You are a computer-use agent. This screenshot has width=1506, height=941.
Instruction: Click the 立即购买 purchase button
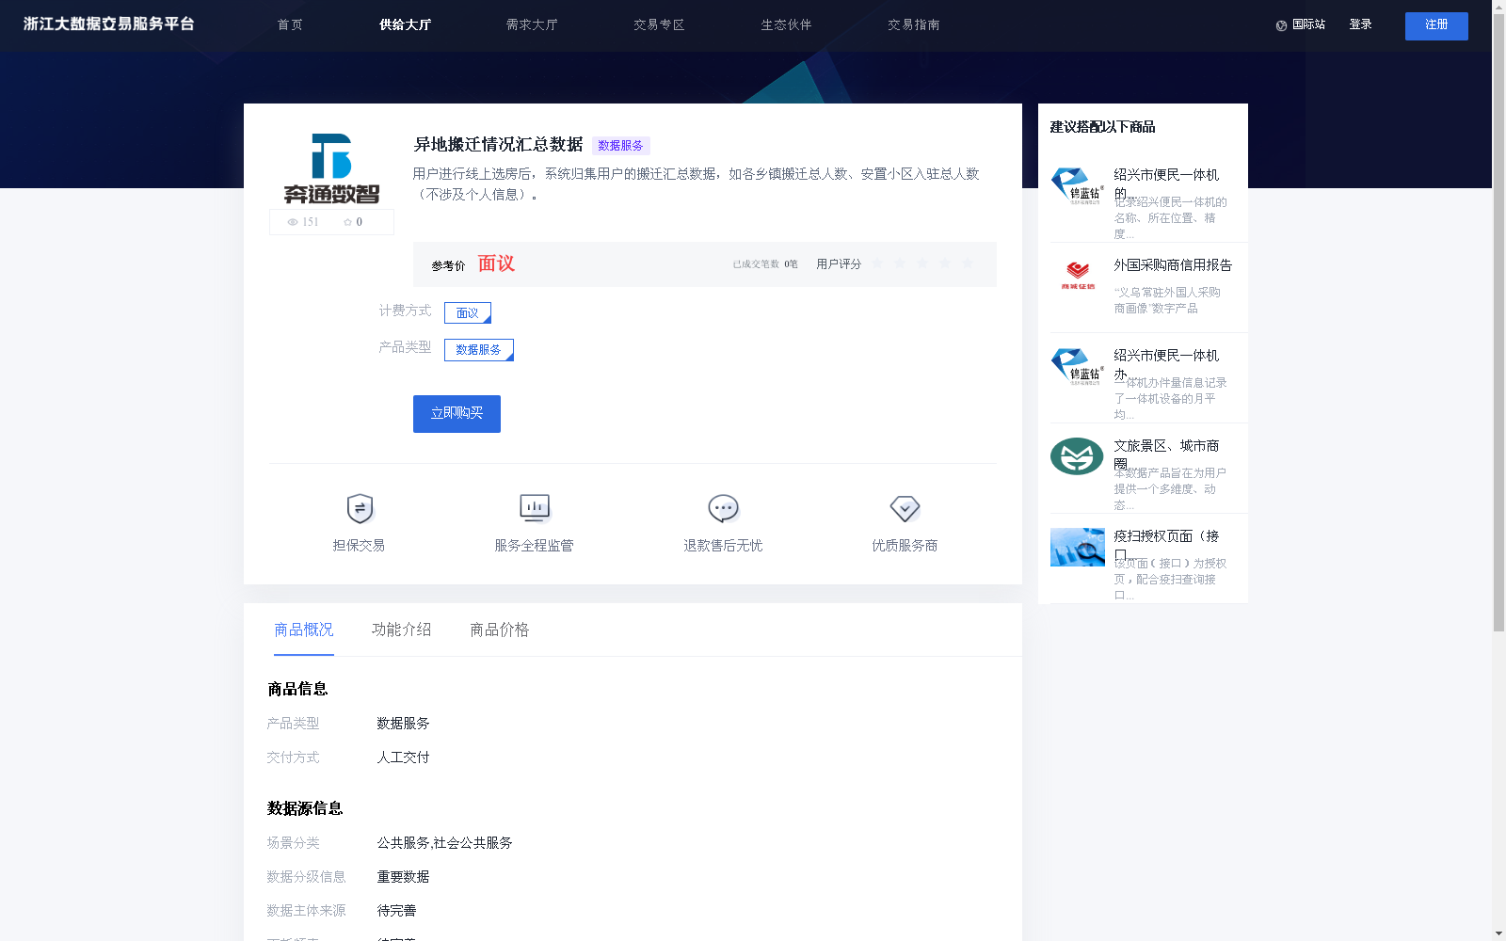point(456,414)
